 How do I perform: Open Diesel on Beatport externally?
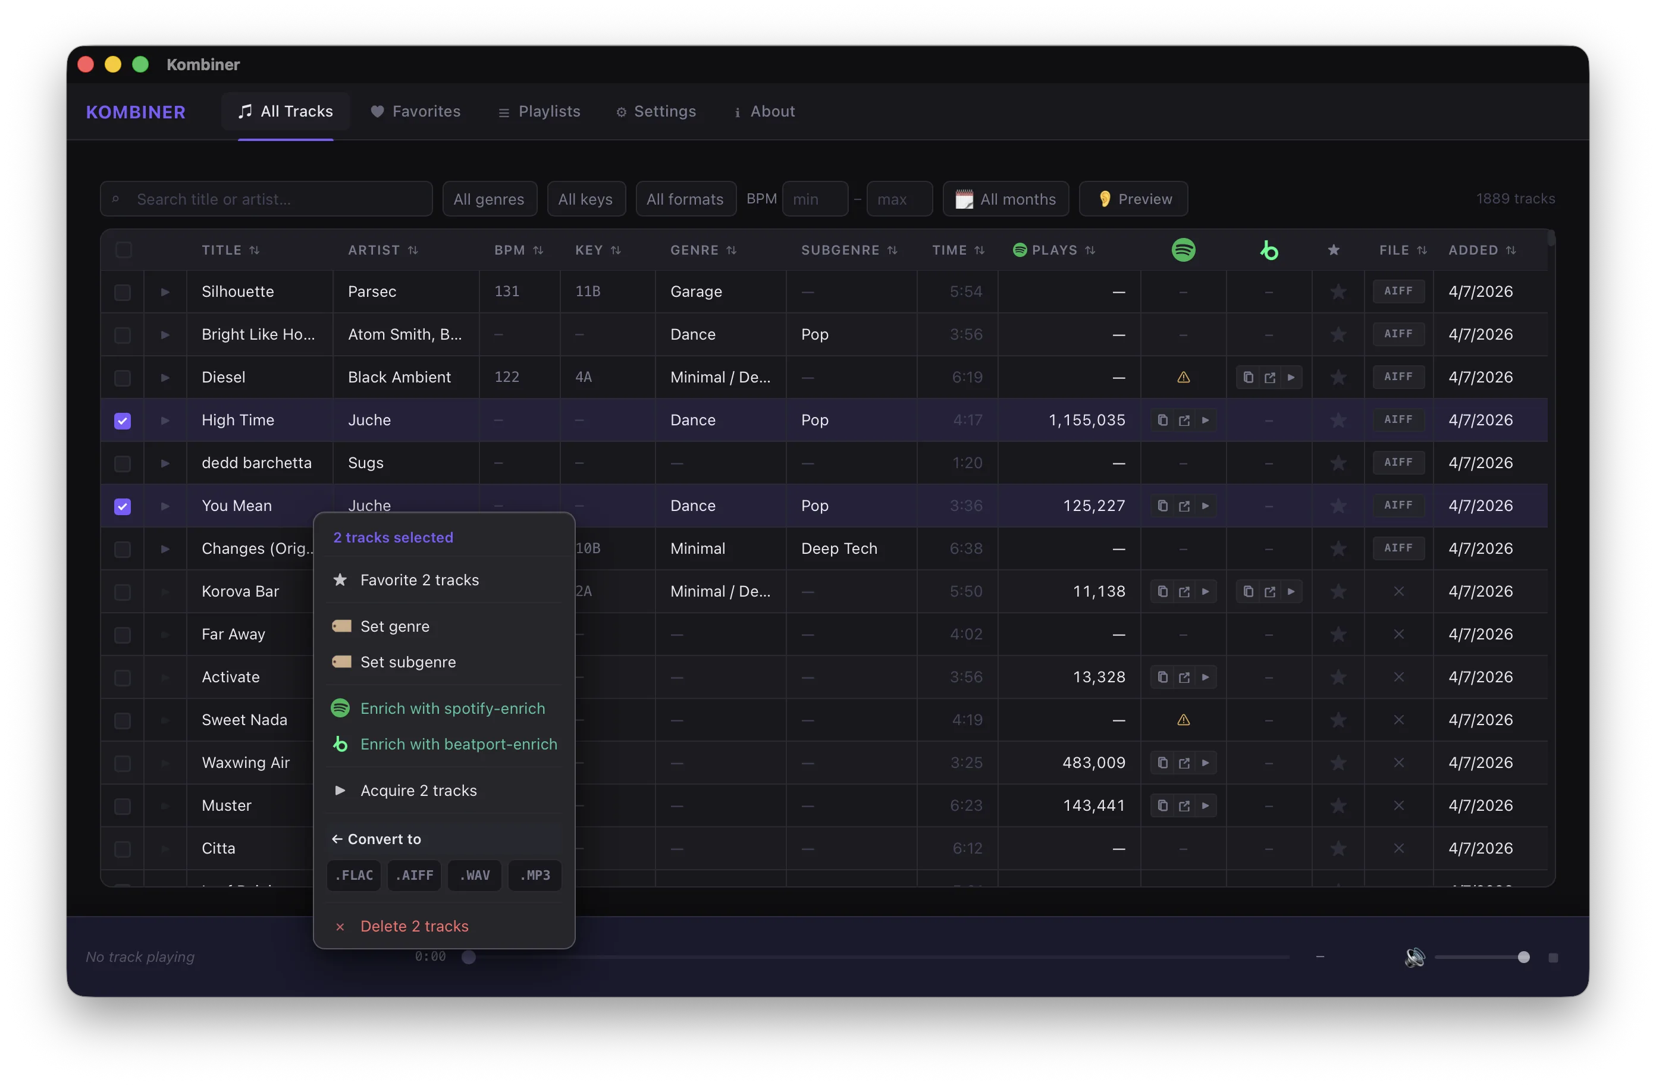tap(1269, 377)
